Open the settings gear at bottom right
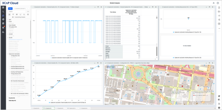The height and width of the screenshot is (110, 222). click(x=219, y=108)
